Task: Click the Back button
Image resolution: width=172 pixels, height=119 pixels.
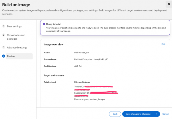Action: click(115, 114)
